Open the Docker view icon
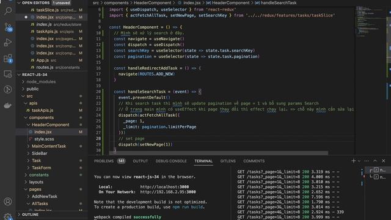 (x=8, y=105)
